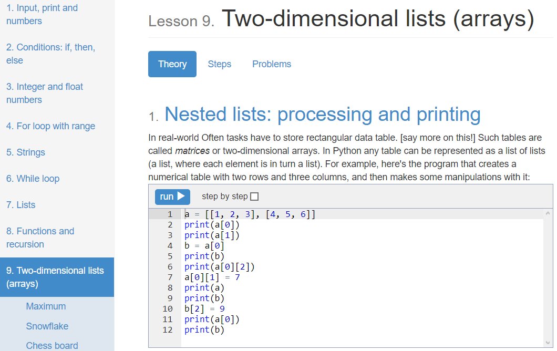557x351 pixels.
Task: Open lesson 2. Conditions: if, then, else
Action: (x=50, y=54)
